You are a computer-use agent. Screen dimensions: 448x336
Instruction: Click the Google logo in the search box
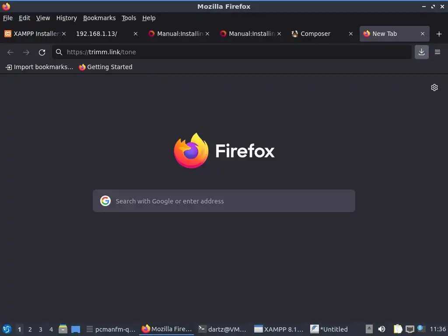click(105, 201)
